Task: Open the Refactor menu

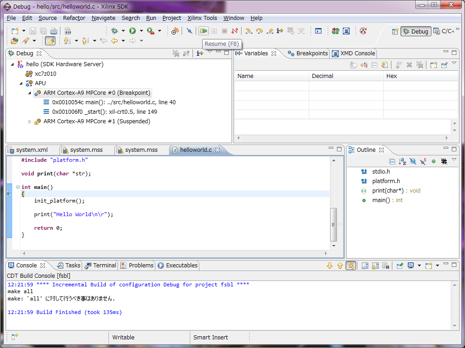Action: 74,18
